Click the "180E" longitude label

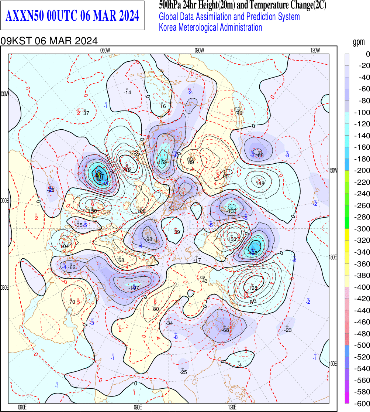[333, 257]
